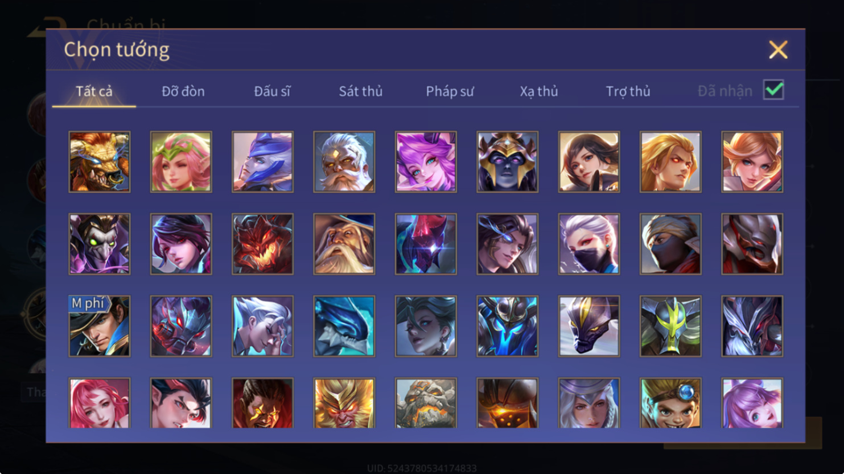This screenshot has width=844, height=474.
Task: Select the hero marked with M phí badge
Action: [x=100, y=326]
